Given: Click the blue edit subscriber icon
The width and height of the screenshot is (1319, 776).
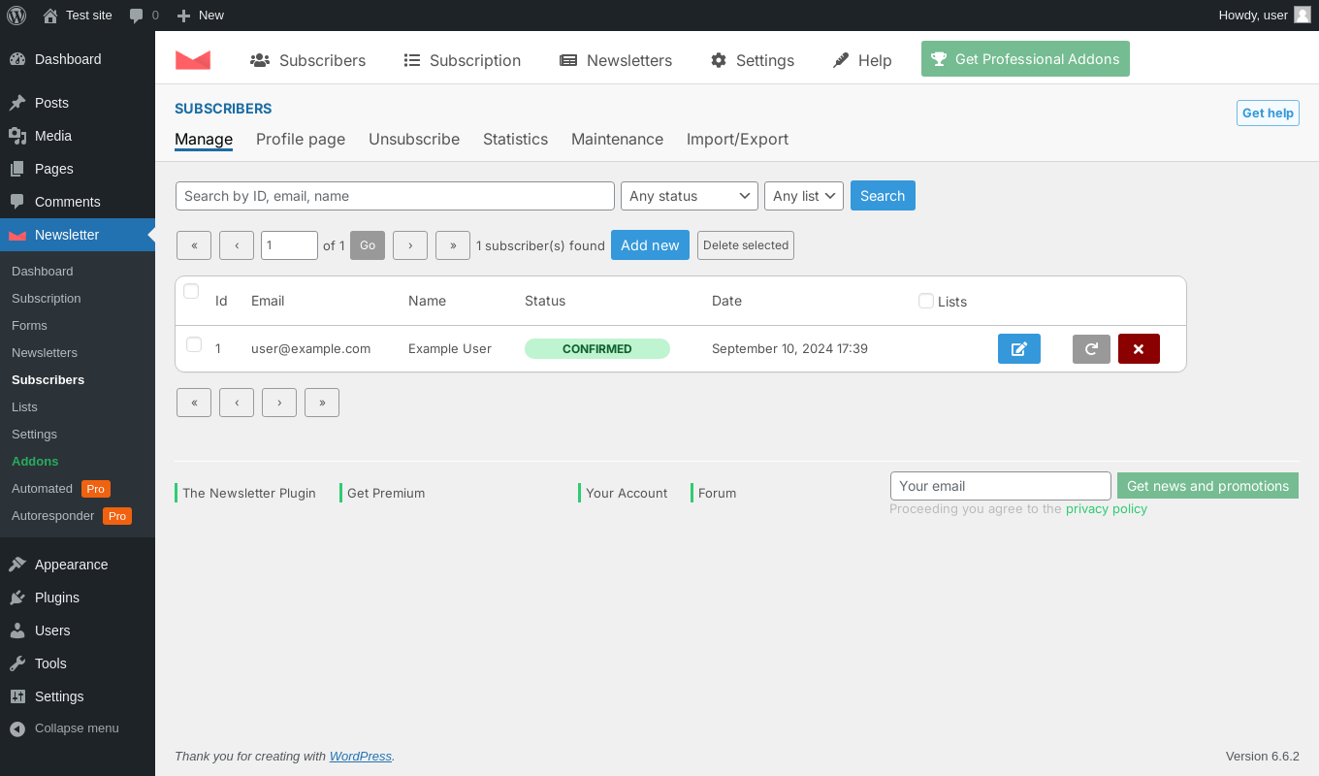Looking at the screenshot, I should 1018,349.
